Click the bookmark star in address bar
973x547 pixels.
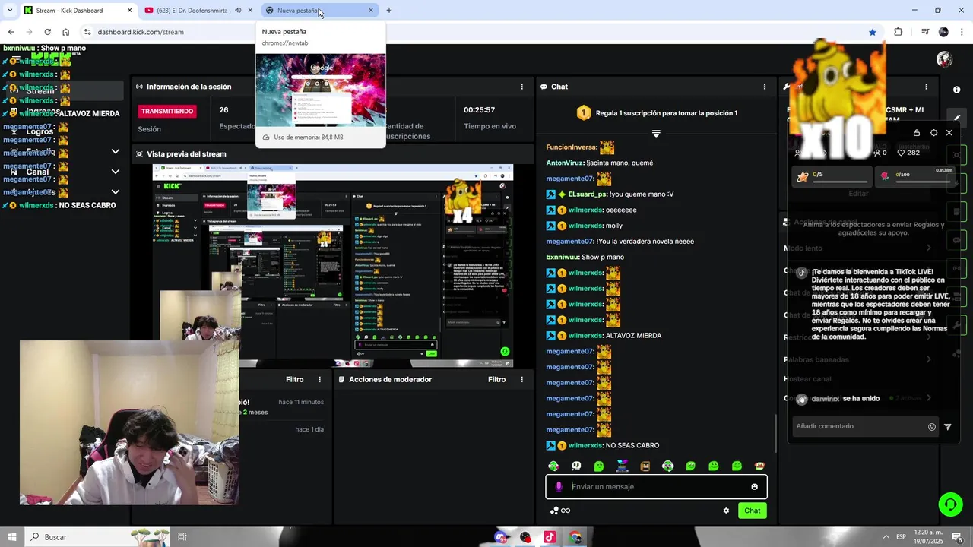(873, 32)
